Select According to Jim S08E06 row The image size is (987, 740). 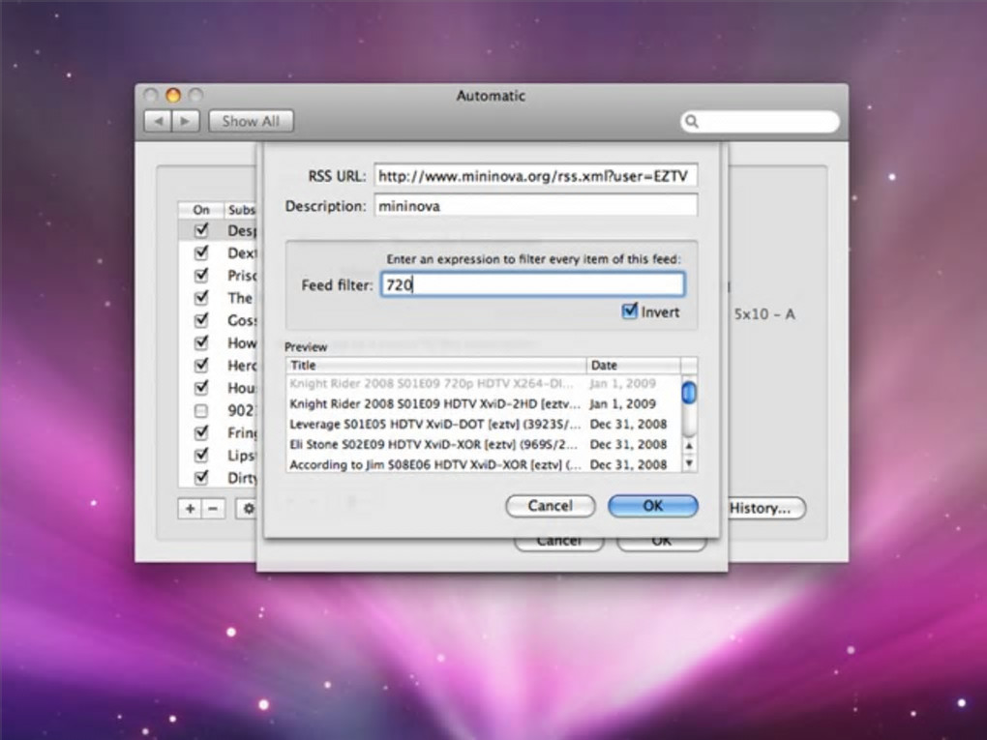coord(484,463)
